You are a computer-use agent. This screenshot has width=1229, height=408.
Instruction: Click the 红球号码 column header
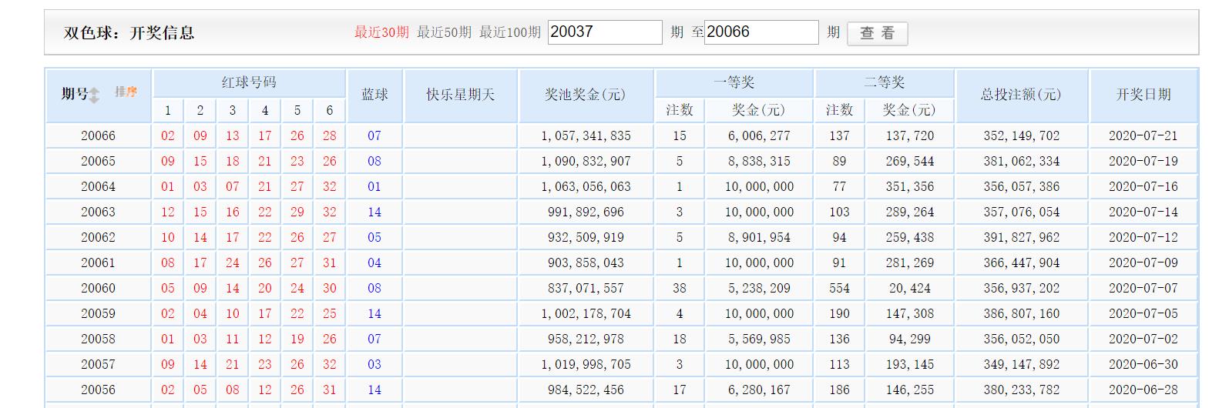(x=249, y=82)
